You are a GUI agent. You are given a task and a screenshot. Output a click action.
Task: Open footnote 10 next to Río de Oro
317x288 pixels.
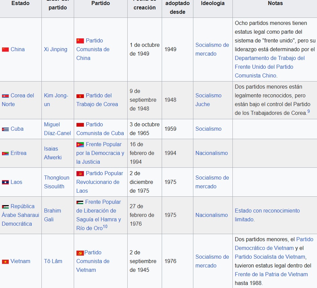(x=105, y=227)
